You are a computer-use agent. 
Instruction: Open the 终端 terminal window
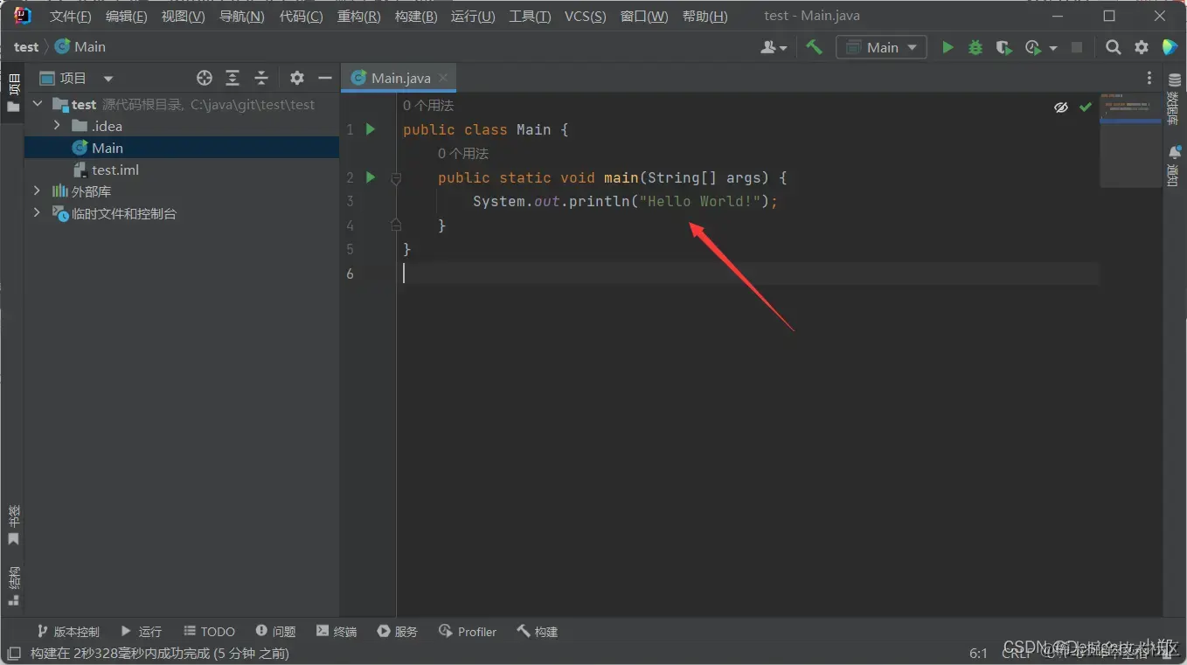point(337,631)
